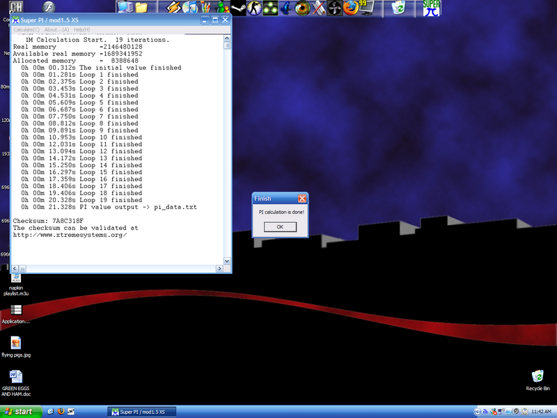The width and height of the screenshot is (557, 418).
Task: Select Super PI taskbar button
Action: point(141,412)
